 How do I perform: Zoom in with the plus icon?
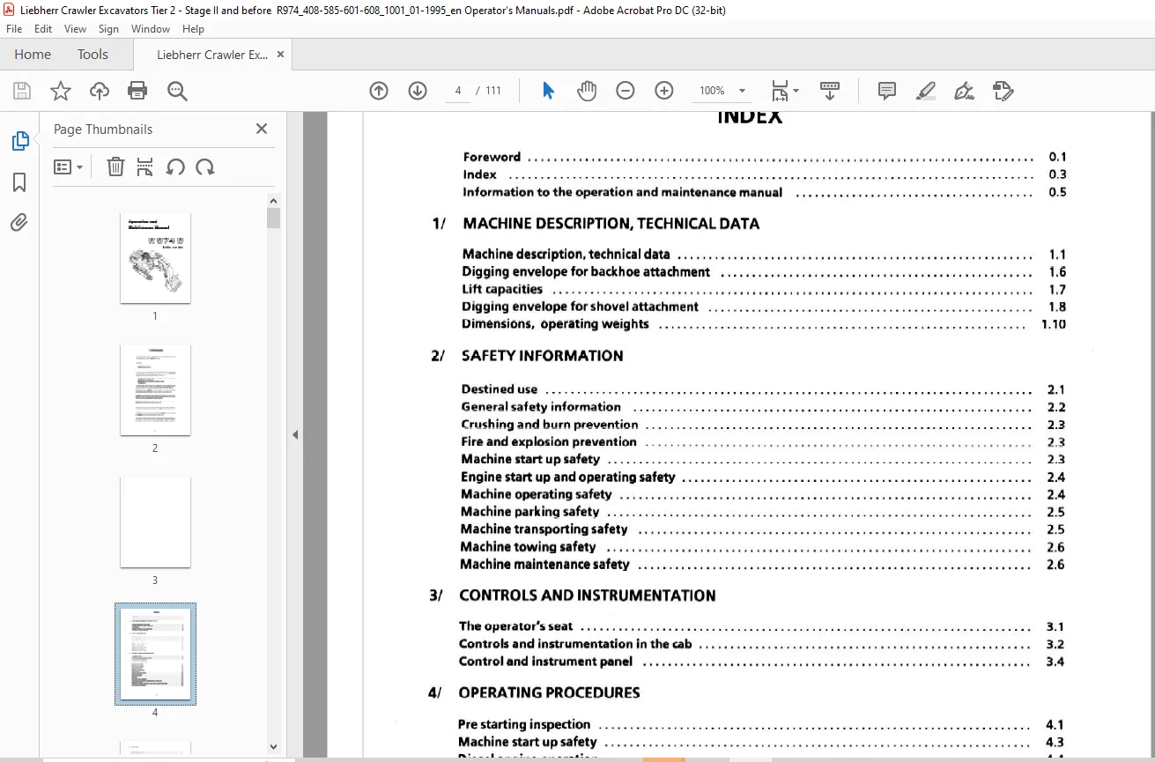pyautogui.click(x=664, y=91)
